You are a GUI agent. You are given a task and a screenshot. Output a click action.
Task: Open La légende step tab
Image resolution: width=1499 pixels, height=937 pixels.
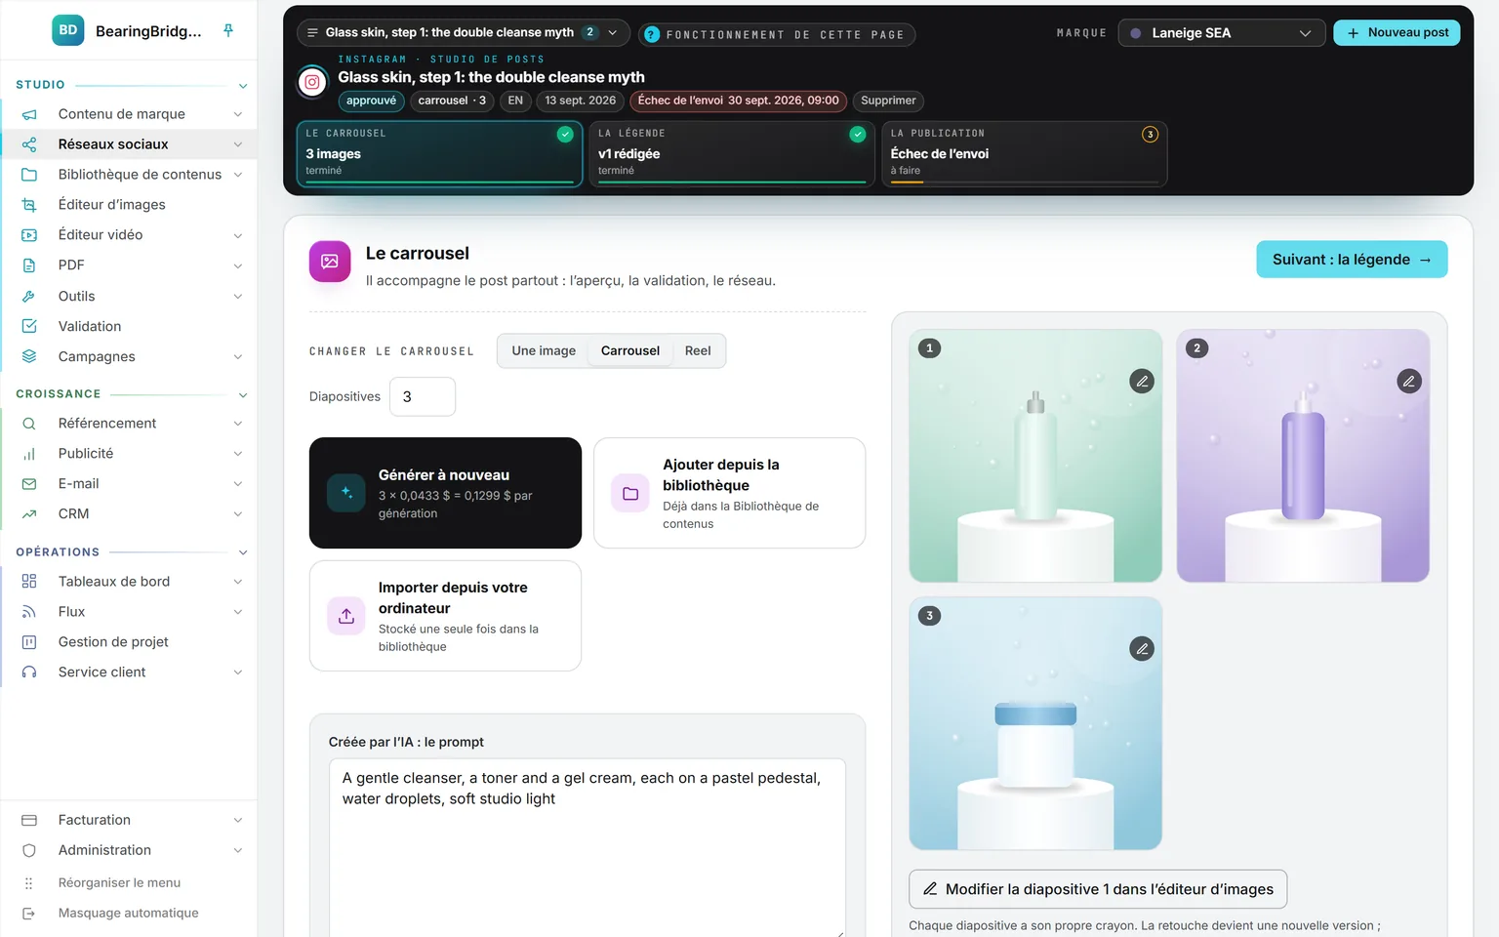click(731, 153)
